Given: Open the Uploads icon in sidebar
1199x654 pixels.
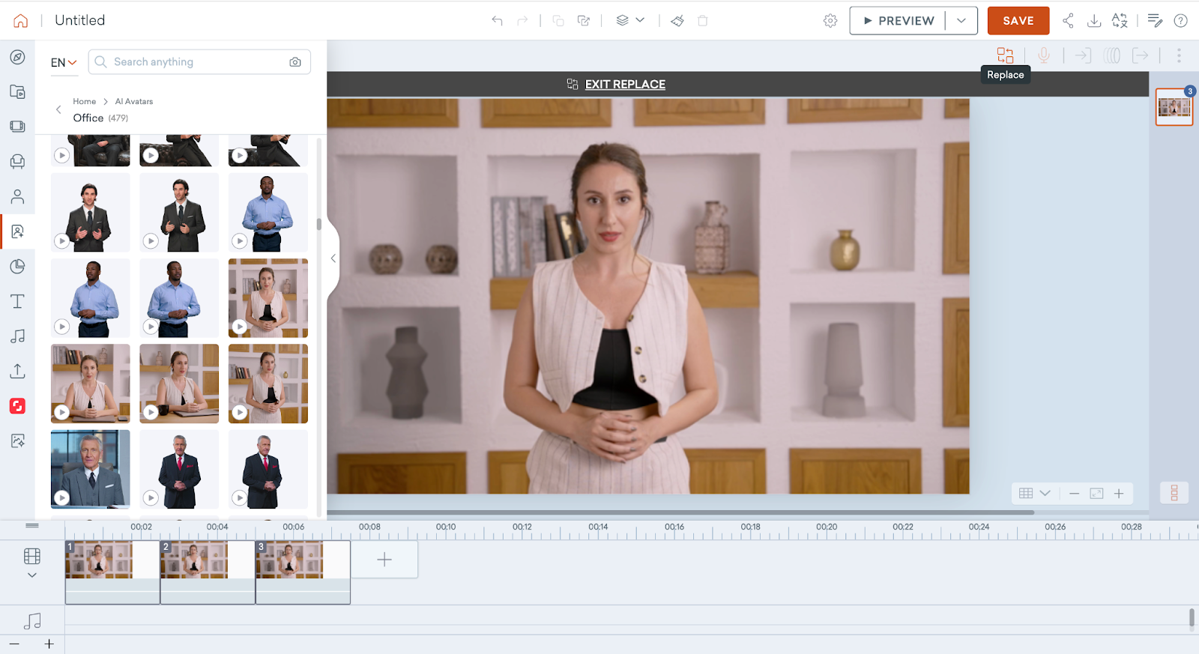Looking at the screenshot, I should click(17, 371).
